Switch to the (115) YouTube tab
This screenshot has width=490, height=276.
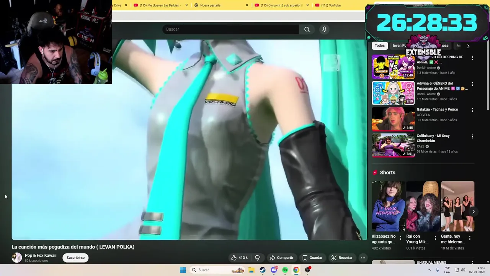tap(331, 5)
